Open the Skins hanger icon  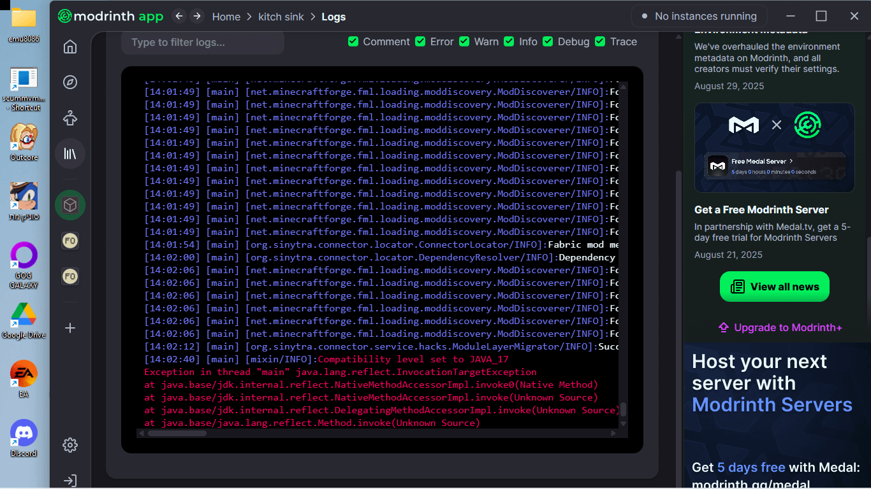coord(70,118)
